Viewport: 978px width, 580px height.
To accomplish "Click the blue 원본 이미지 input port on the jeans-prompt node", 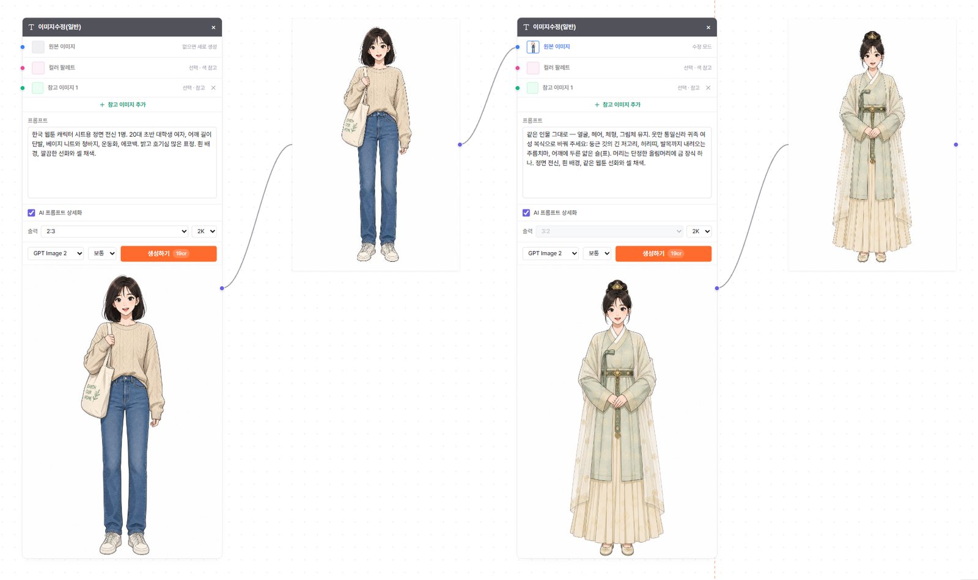I will coord(23,47).
